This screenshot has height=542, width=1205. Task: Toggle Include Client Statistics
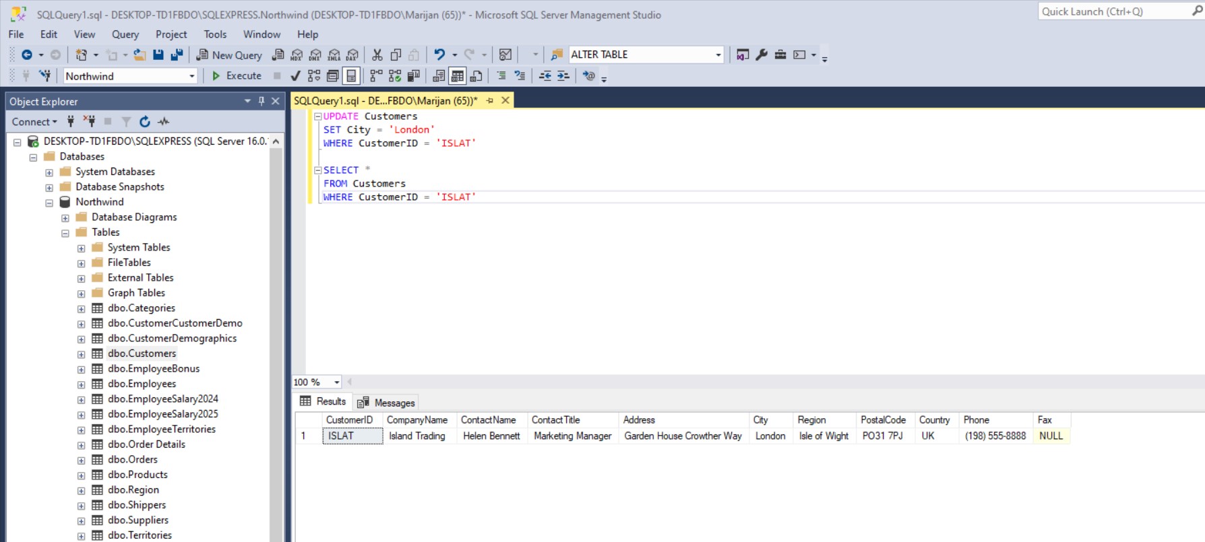[x=413, y=76]
